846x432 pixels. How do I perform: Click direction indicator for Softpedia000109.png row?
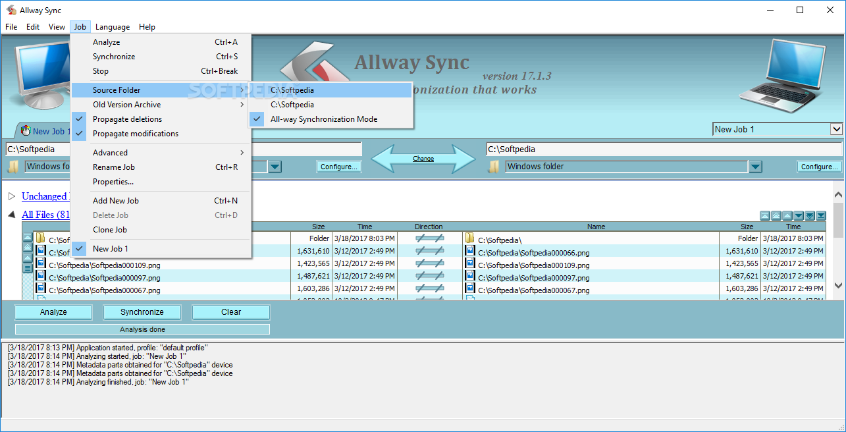429,263
